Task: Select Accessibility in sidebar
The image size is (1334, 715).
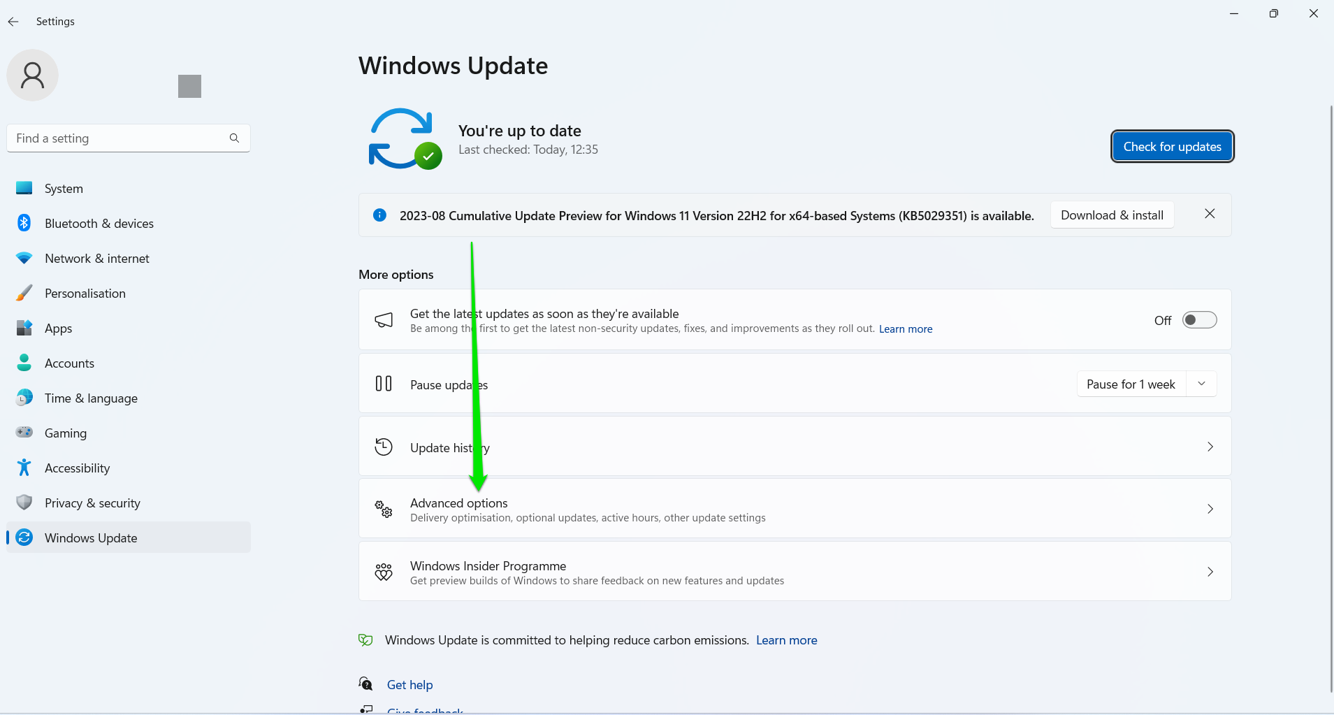Action: pos(129,468)
